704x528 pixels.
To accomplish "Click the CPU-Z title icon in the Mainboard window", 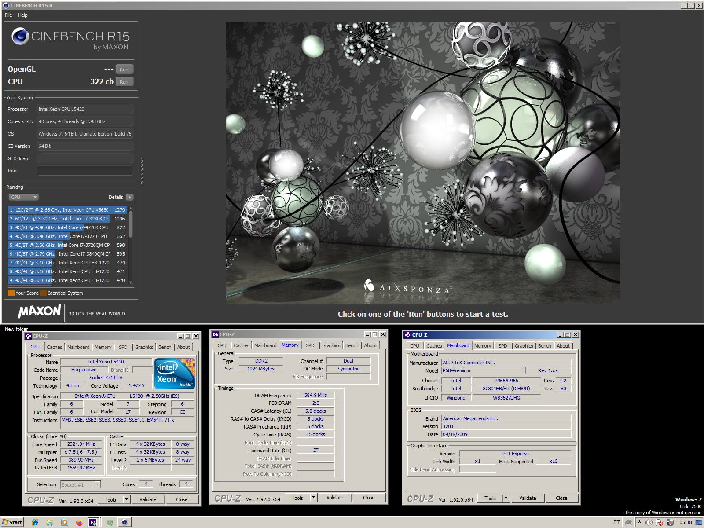I will [407, 335].
